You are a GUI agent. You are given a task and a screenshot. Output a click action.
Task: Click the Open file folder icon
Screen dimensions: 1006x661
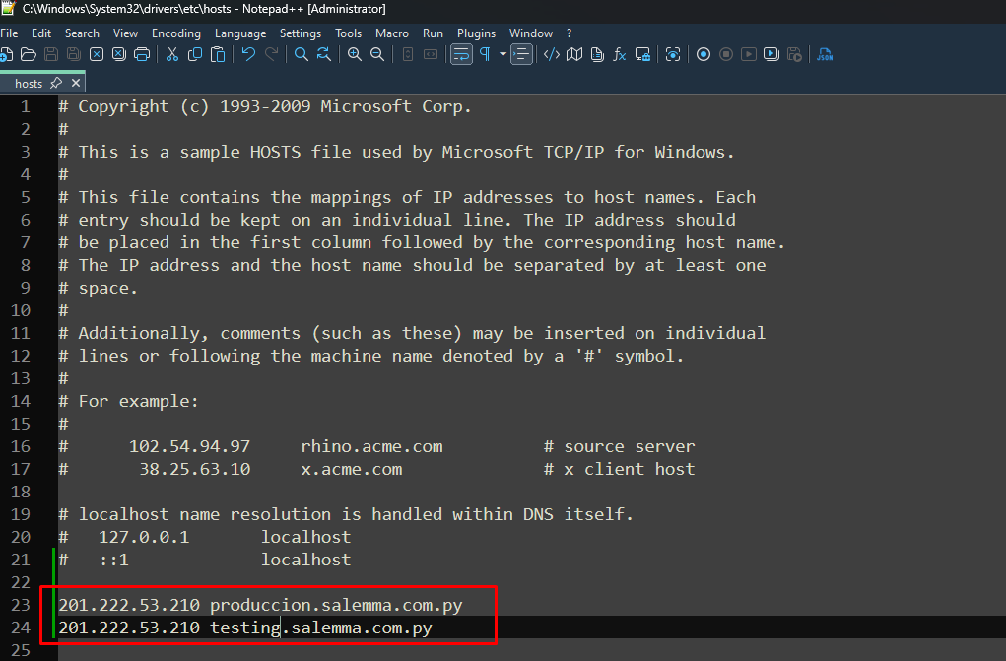click(x=28, y=54)
